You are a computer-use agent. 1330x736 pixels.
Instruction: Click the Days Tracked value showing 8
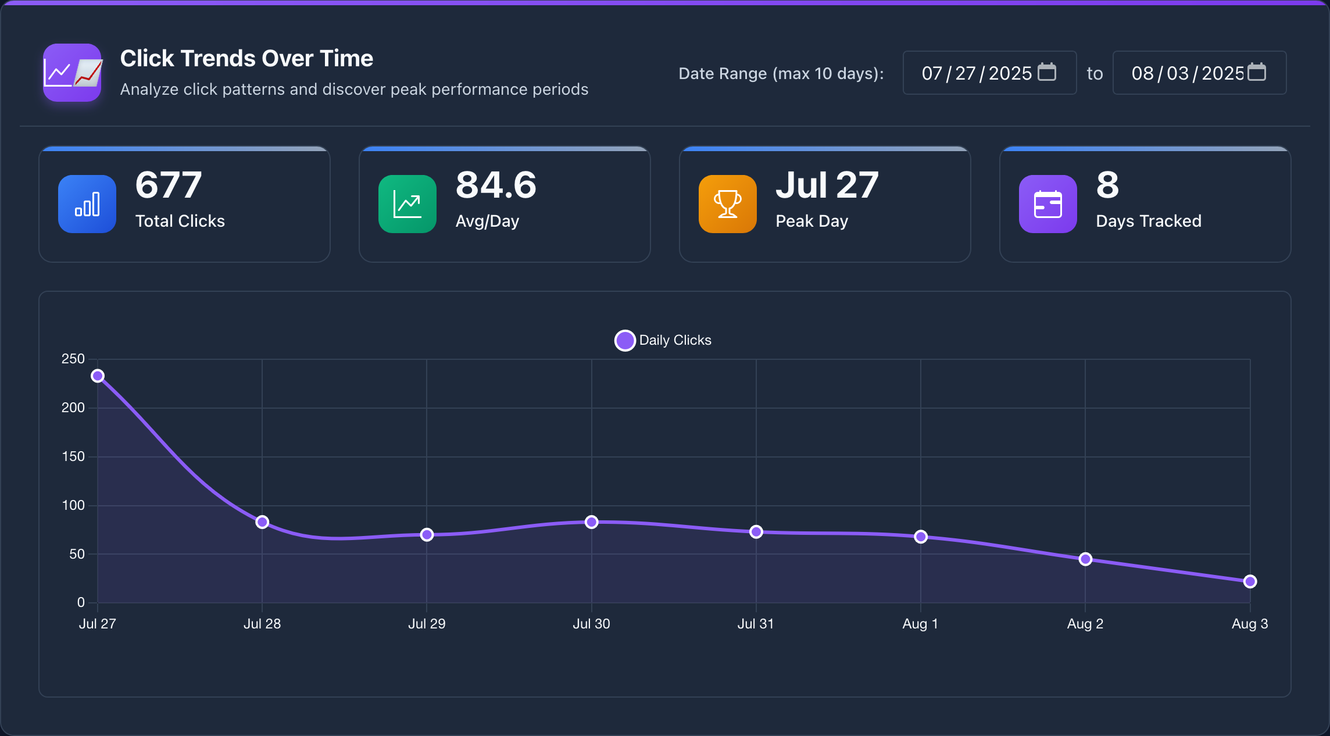[1106, 185]
